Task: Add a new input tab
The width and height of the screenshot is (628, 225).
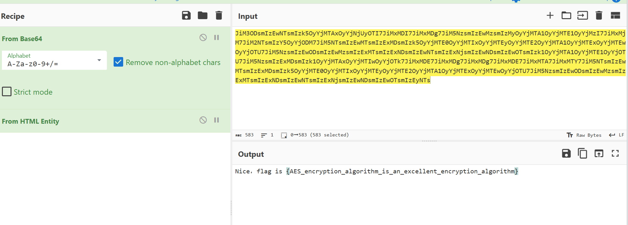Action: pyautogui.click(x=550, y=16)
